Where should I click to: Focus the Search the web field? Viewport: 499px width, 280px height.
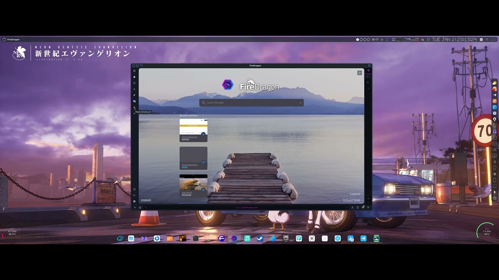251,103
